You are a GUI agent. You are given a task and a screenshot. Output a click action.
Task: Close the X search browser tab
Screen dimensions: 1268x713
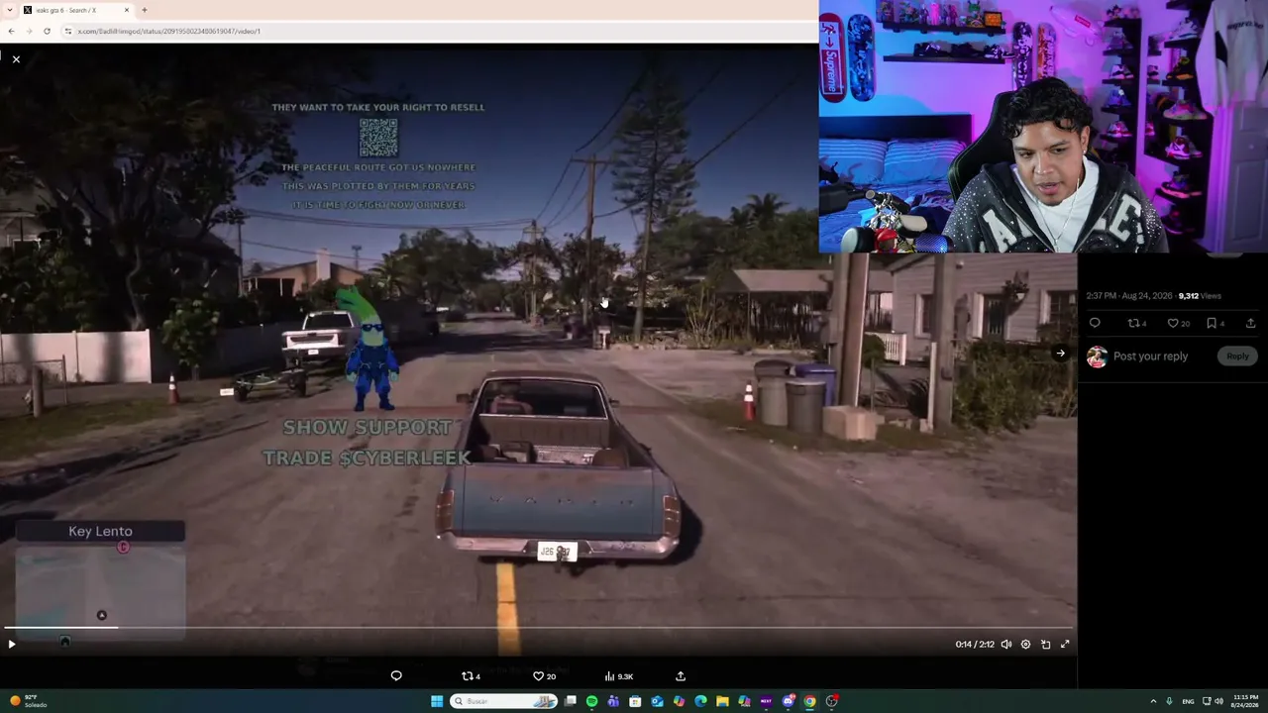tap(127, 10)
